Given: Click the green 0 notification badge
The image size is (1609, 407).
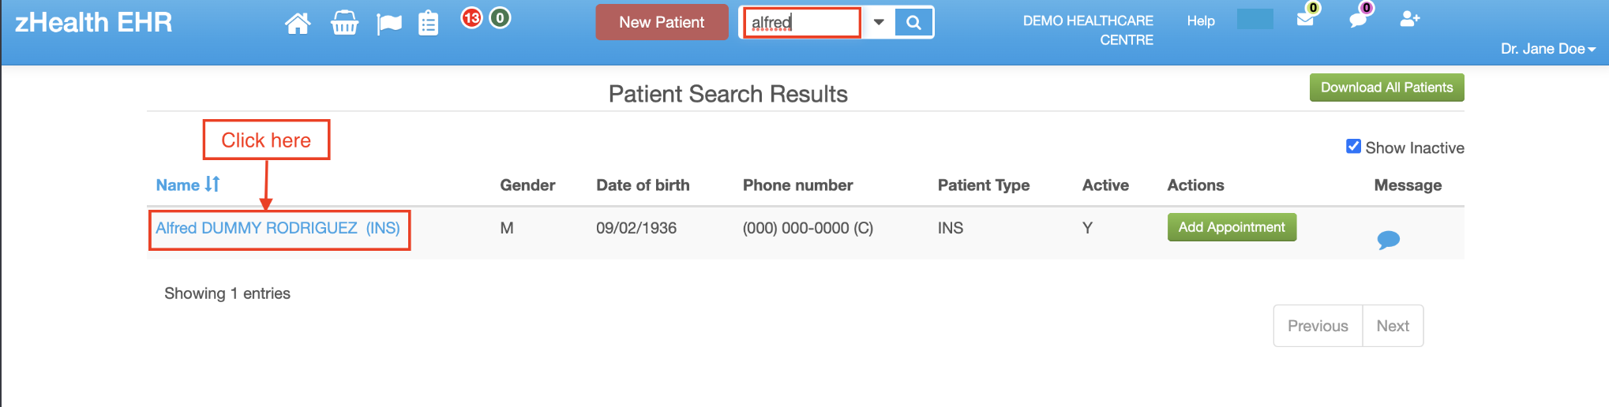Looking at the screenshot, I should [x=500, y=17].
